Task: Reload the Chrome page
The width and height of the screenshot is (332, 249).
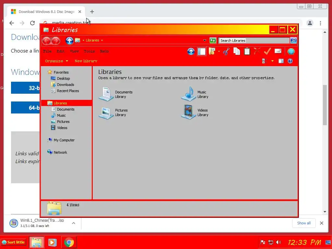Action: (x=32, y=23)
